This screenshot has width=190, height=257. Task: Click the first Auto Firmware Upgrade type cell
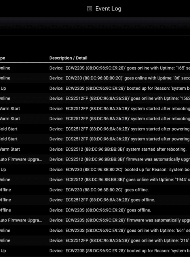21,159
